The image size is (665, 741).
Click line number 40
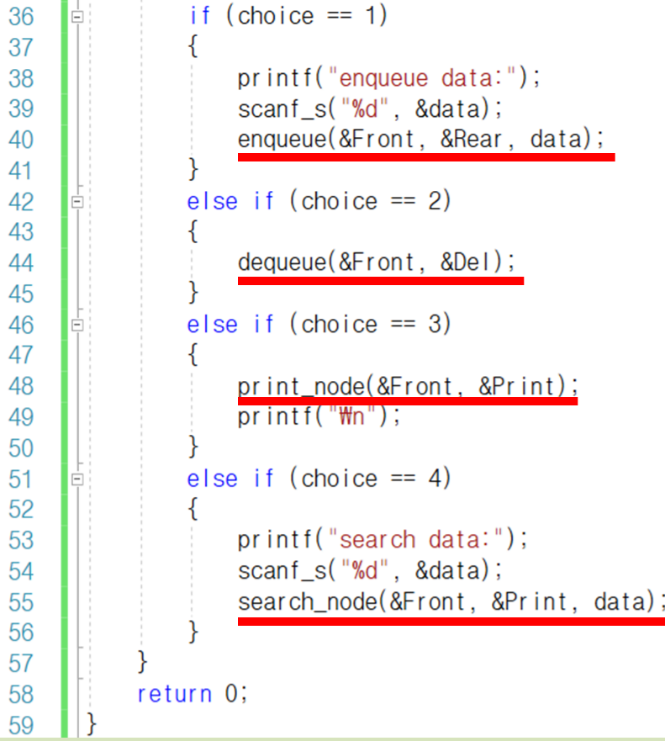21,140
